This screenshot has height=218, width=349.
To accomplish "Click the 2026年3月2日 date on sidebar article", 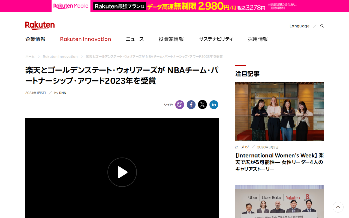I will click(x=268, y=147).
